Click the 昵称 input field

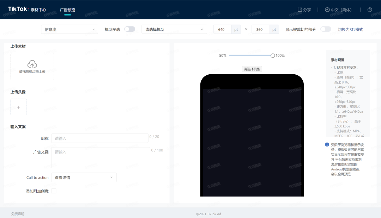pyautogui.click(x=99, y=138)
